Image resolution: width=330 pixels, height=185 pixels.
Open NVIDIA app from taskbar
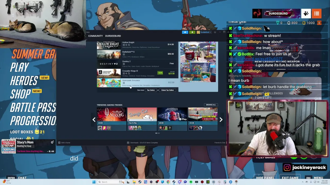pyautogui.click(x=208, y=182)
